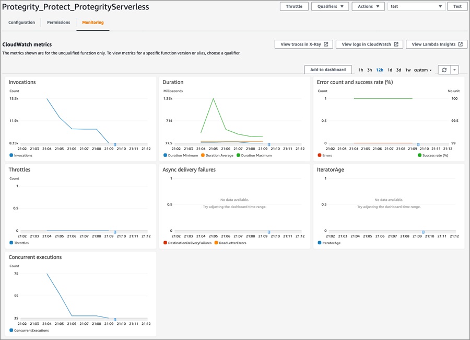
Task: Click 'No data available.' in IteratorAge chart
Action: [389, 200]
